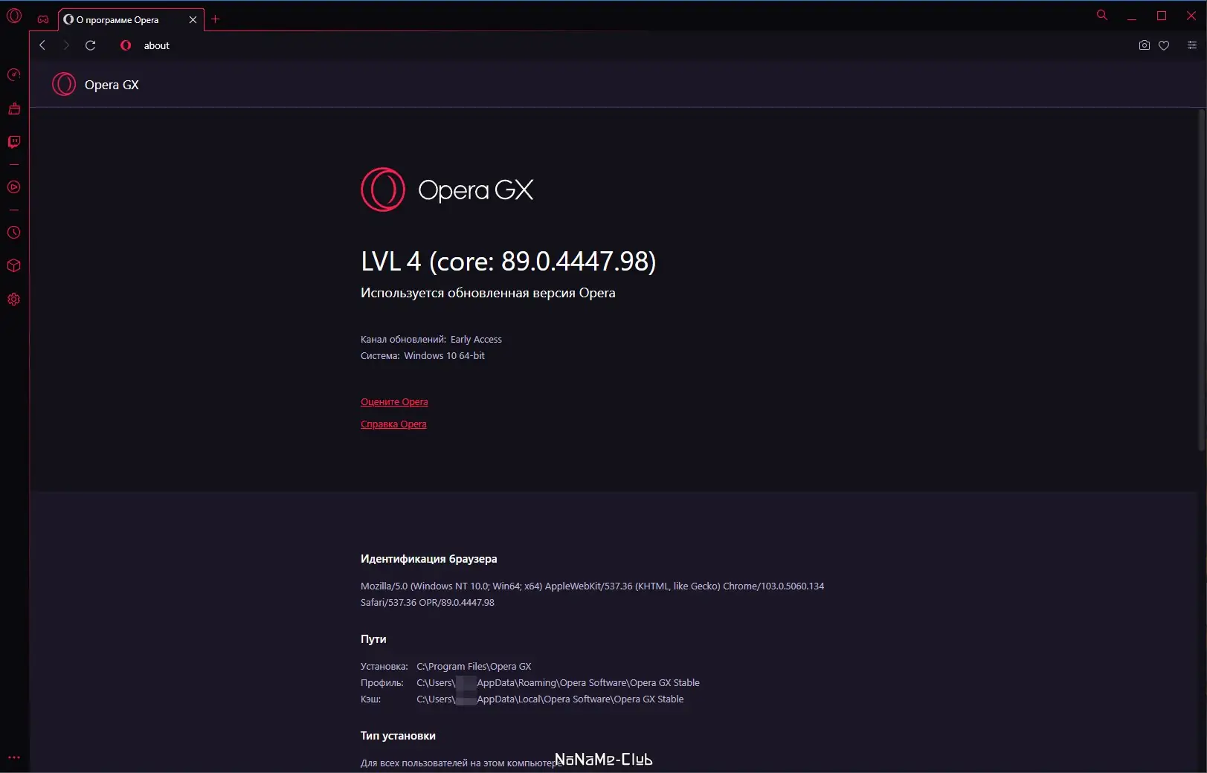The width and height of the screenshot is (1207, 773).
Task: Click the status "Используется обновленная версия Opera"
Action: pos(488,293)
